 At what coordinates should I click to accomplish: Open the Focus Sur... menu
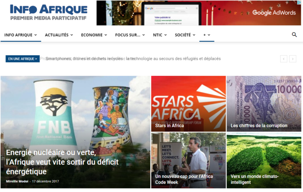[x=130, y=35]
